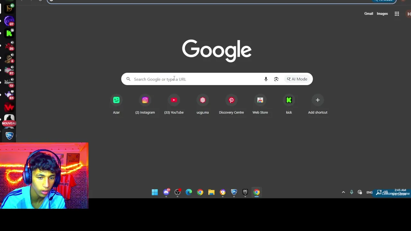
Task: Click the microphone tray icon
Action: tap(352, 192)
